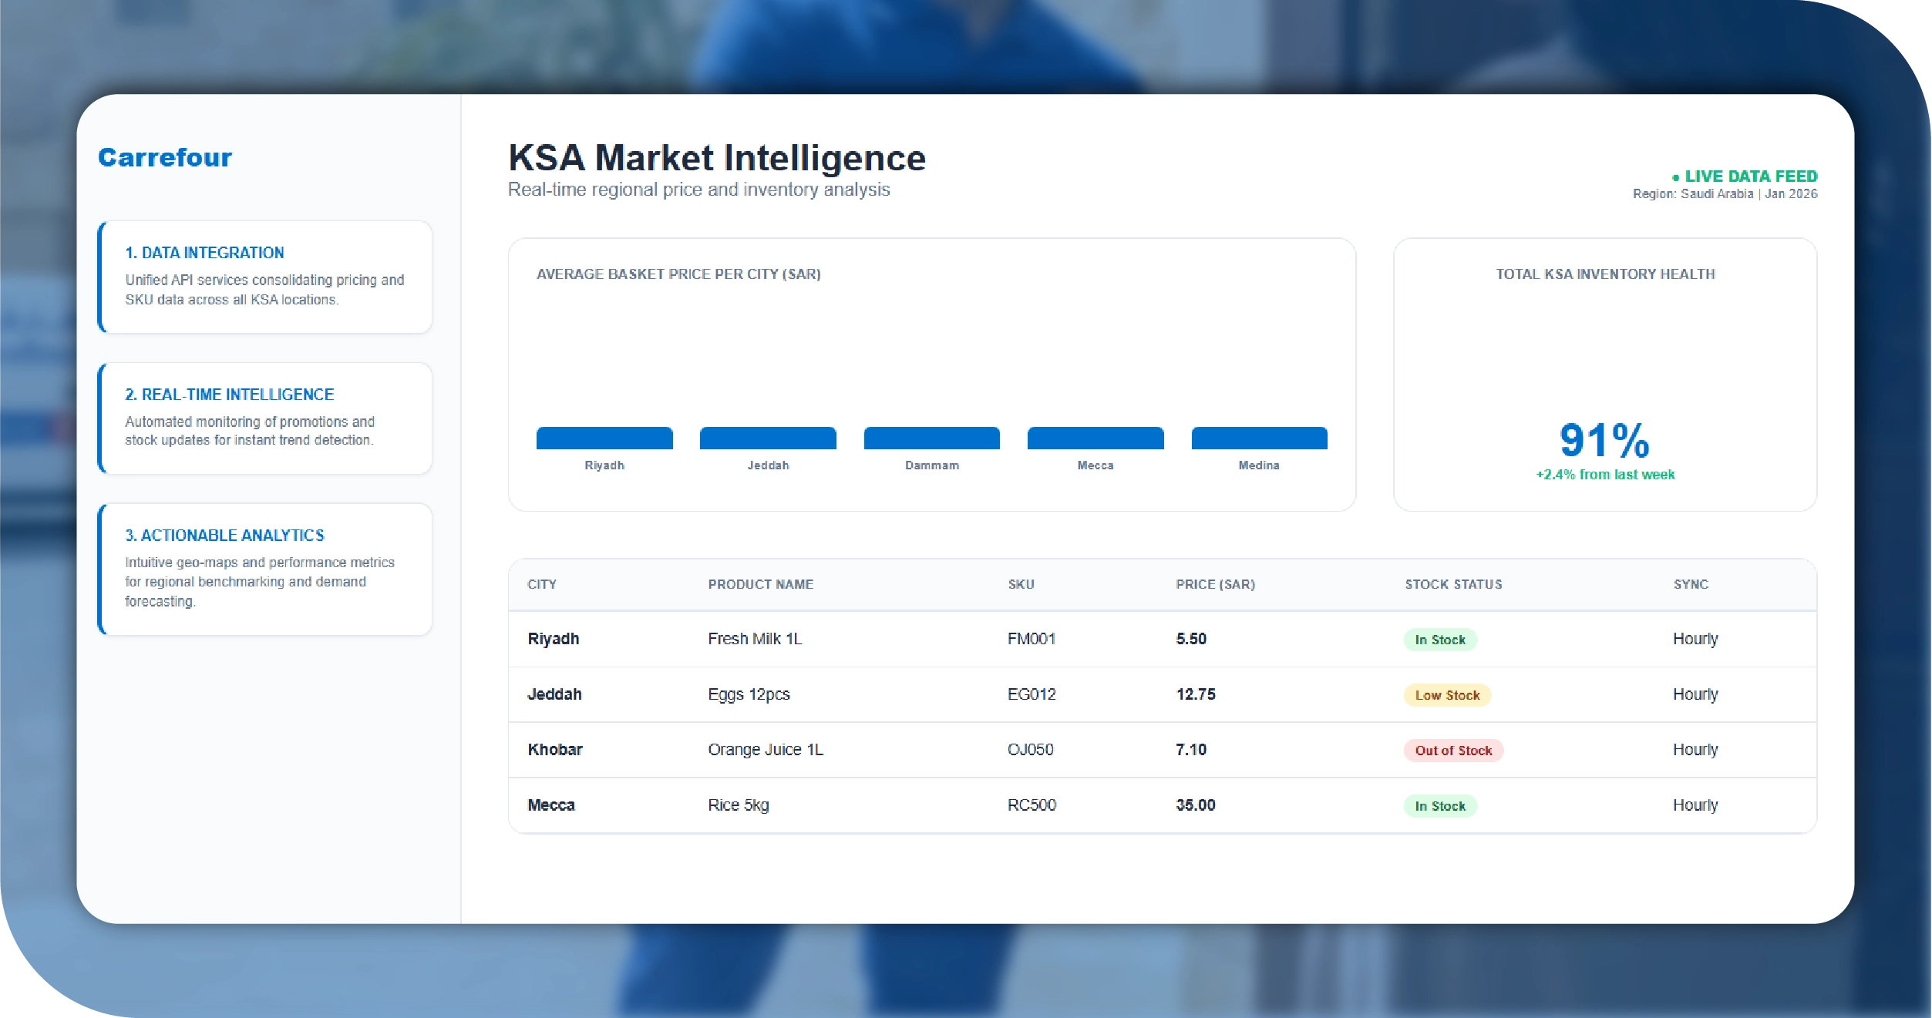
Task: Click the In Stock badge for Riyadh
Action: tap(1439, 640)
